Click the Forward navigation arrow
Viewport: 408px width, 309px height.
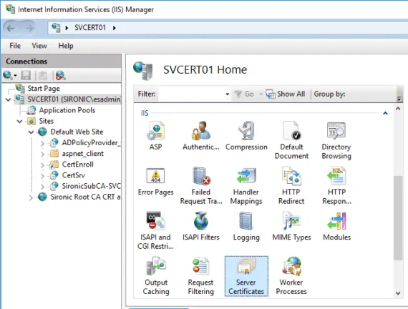(x=29, y=28)
